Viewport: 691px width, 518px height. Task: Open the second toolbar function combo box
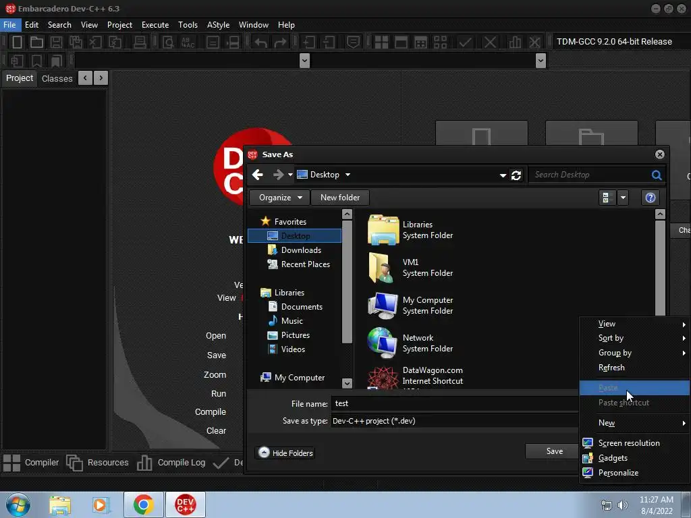coord(429,60)
